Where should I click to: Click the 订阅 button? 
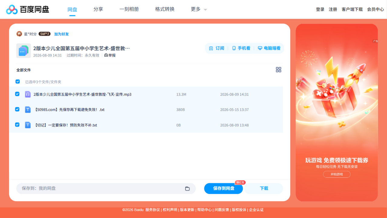click(x=217, y=48)
